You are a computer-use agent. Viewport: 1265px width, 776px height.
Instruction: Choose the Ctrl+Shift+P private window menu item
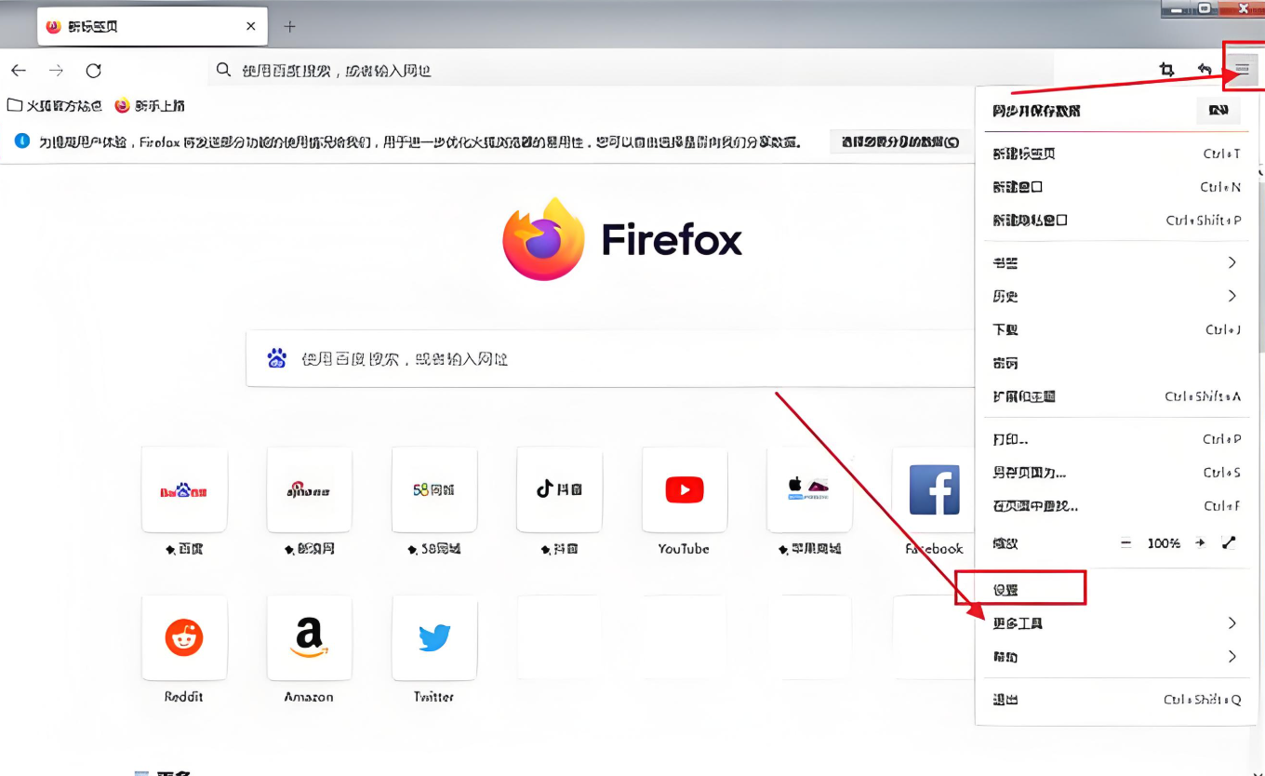point(1116,221)
